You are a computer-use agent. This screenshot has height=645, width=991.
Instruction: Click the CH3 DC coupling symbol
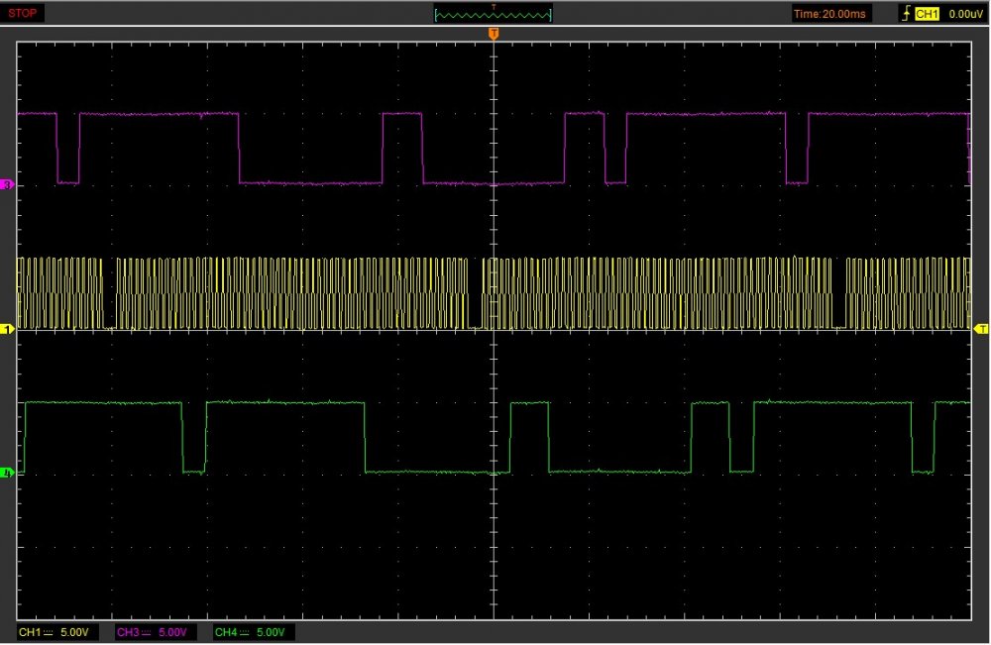pos(145,632)
